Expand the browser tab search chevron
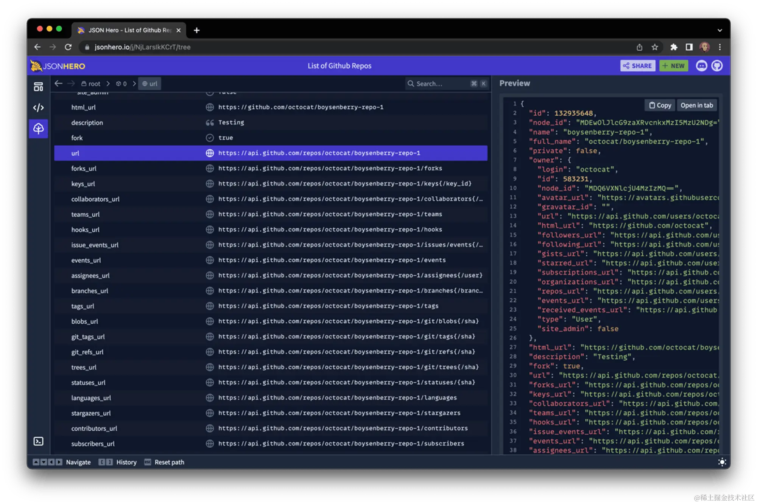 (720, 30)
